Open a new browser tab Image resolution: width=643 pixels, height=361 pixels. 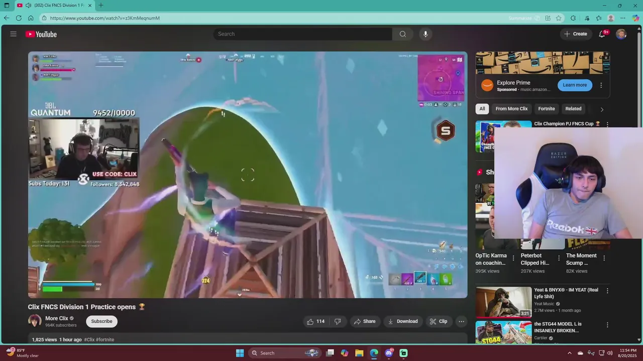[x=101, y=6]
